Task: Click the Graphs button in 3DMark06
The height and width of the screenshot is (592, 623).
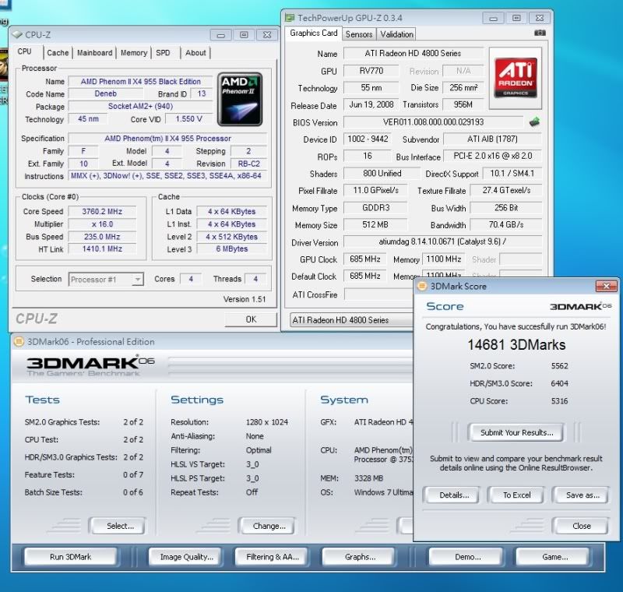Action: tap(360, 557)
